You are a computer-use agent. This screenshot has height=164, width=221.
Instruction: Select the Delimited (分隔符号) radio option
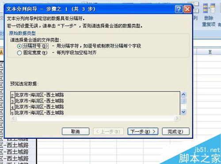click(x=19, y=46)
